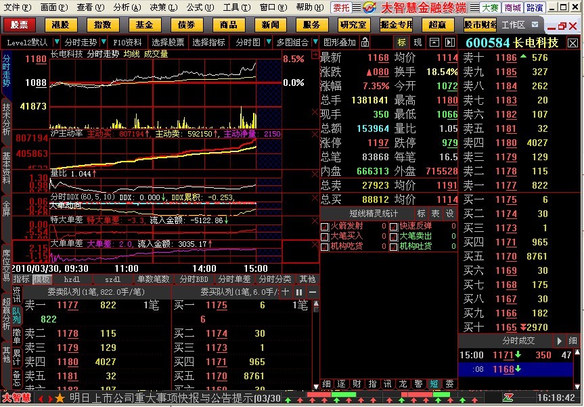
Task: Open the 工具(T) menu
Action: click(x=236, y=7)
